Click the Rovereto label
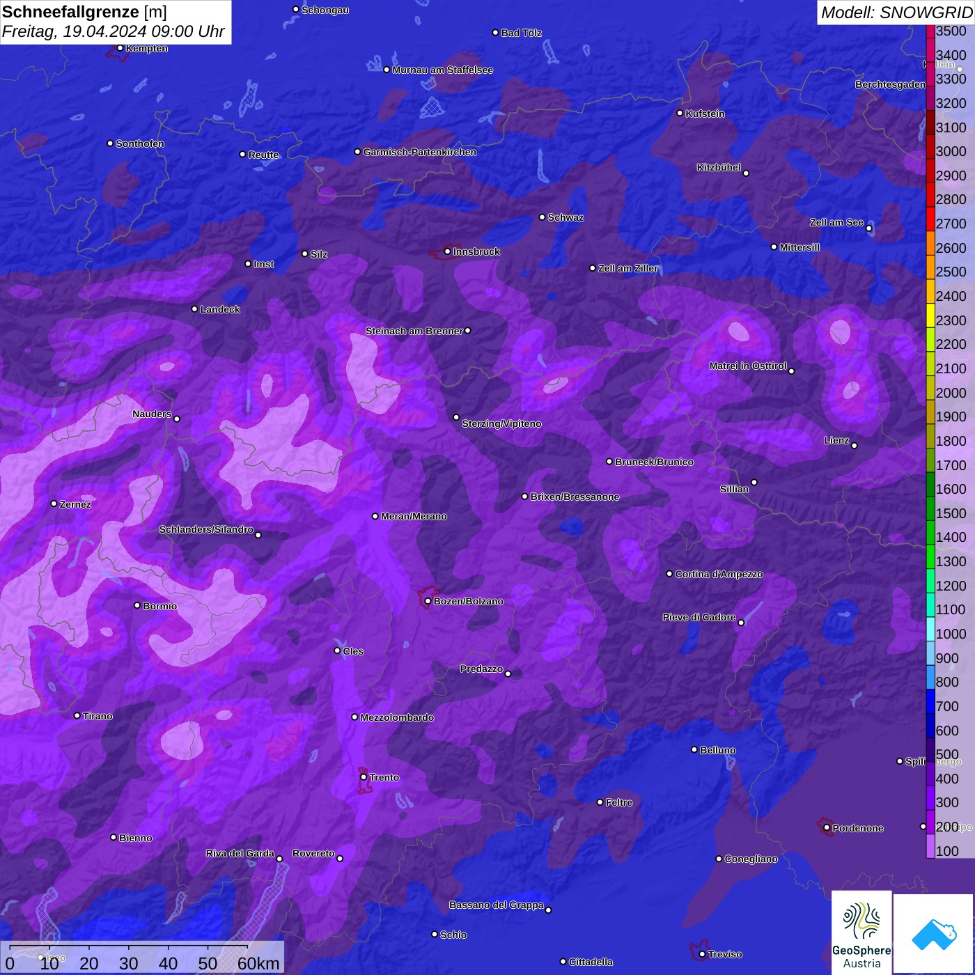 pyautogui.click(x=313, y=853)
